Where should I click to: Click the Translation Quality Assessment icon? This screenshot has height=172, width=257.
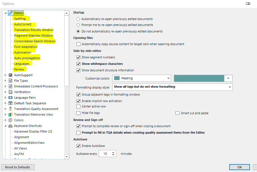(x=10, y=109)
